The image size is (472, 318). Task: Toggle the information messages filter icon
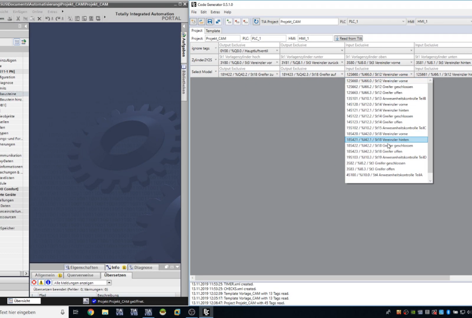(48, 283)
